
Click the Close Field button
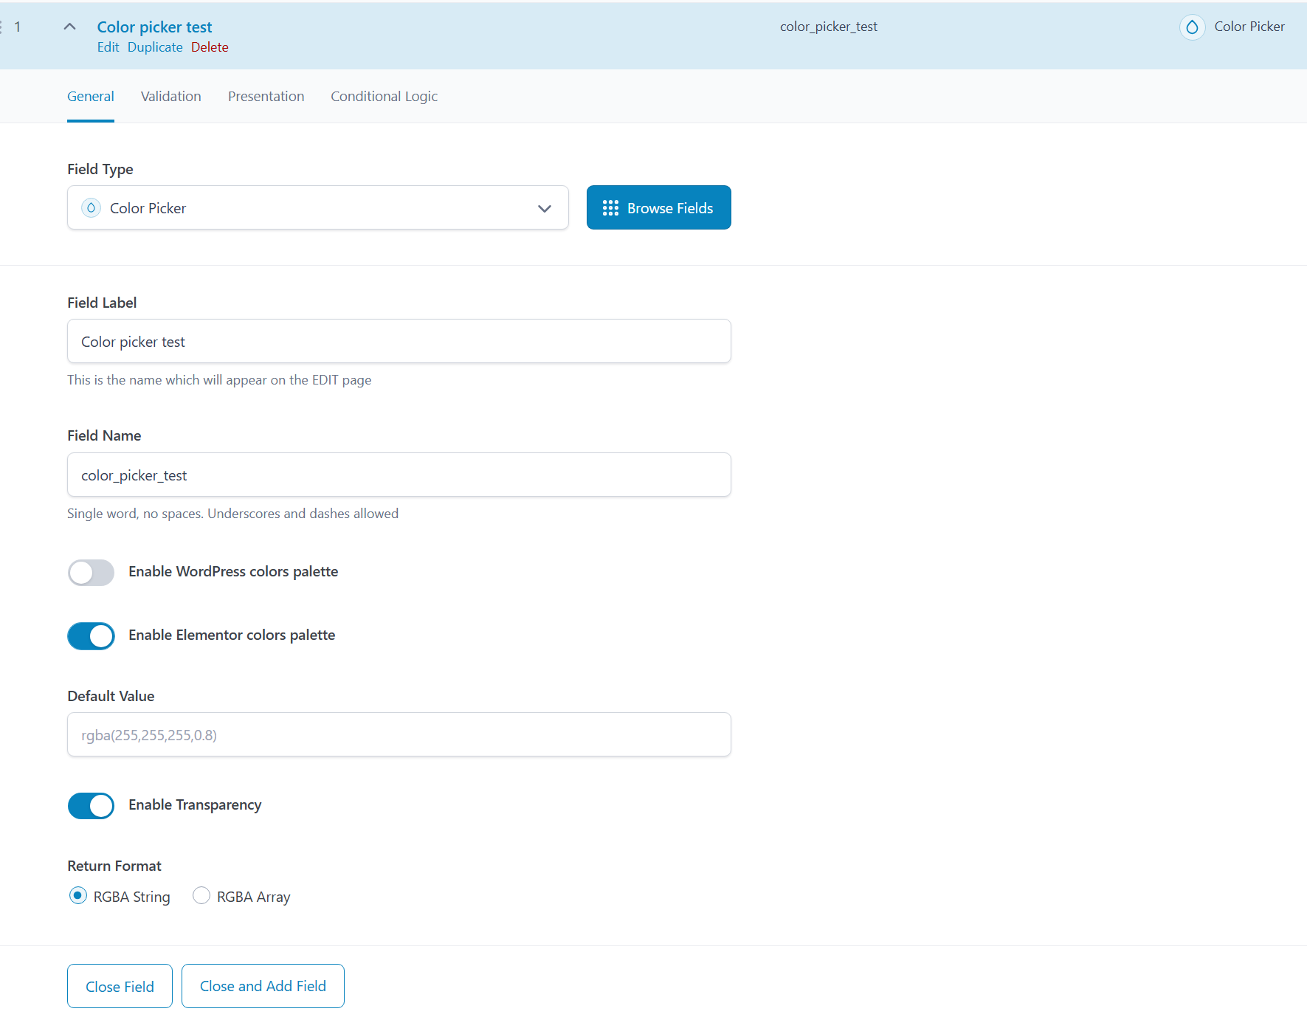click(120, 986)
